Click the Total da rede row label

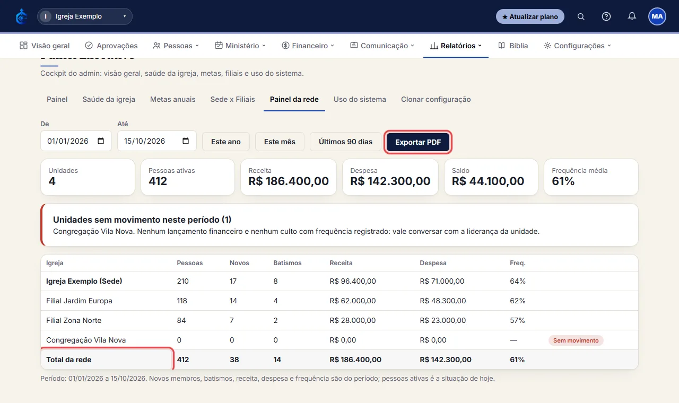tap(69, 360)
